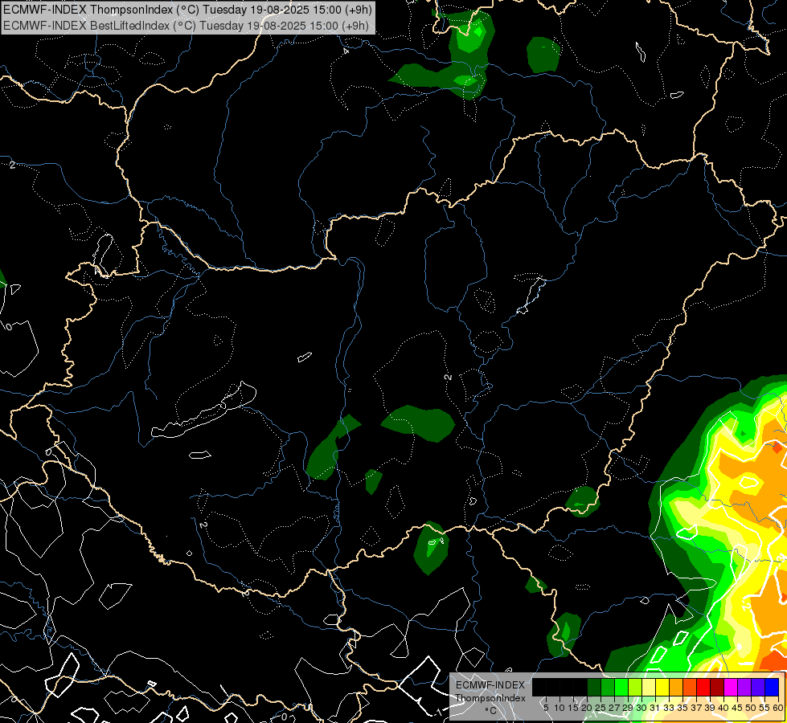Viewport: 787px width, 723px height.
Task: Click the orange 33-35 legend swatch
Action: pos(677,687)
